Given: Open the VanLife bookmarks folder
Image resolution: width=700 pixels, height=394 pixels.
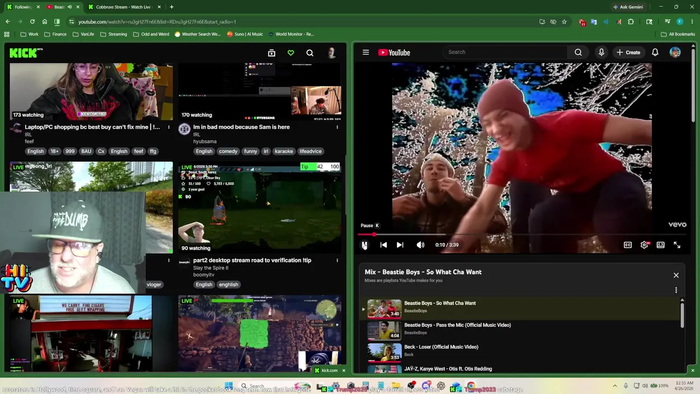Looking at the screenshot, I should click(83, 34).
